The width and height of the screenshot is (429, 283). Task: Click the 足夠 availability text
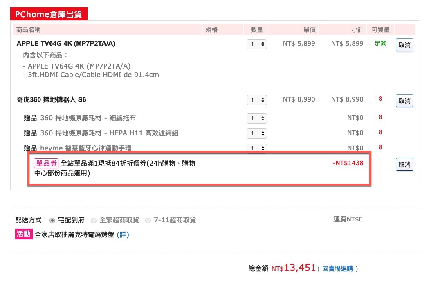(x=380, y=44)
